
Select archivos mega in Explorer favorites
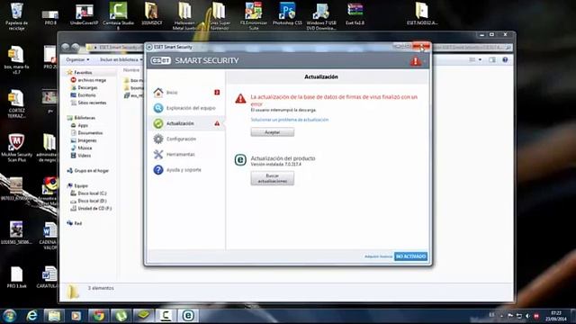click(x=92, y=80)
